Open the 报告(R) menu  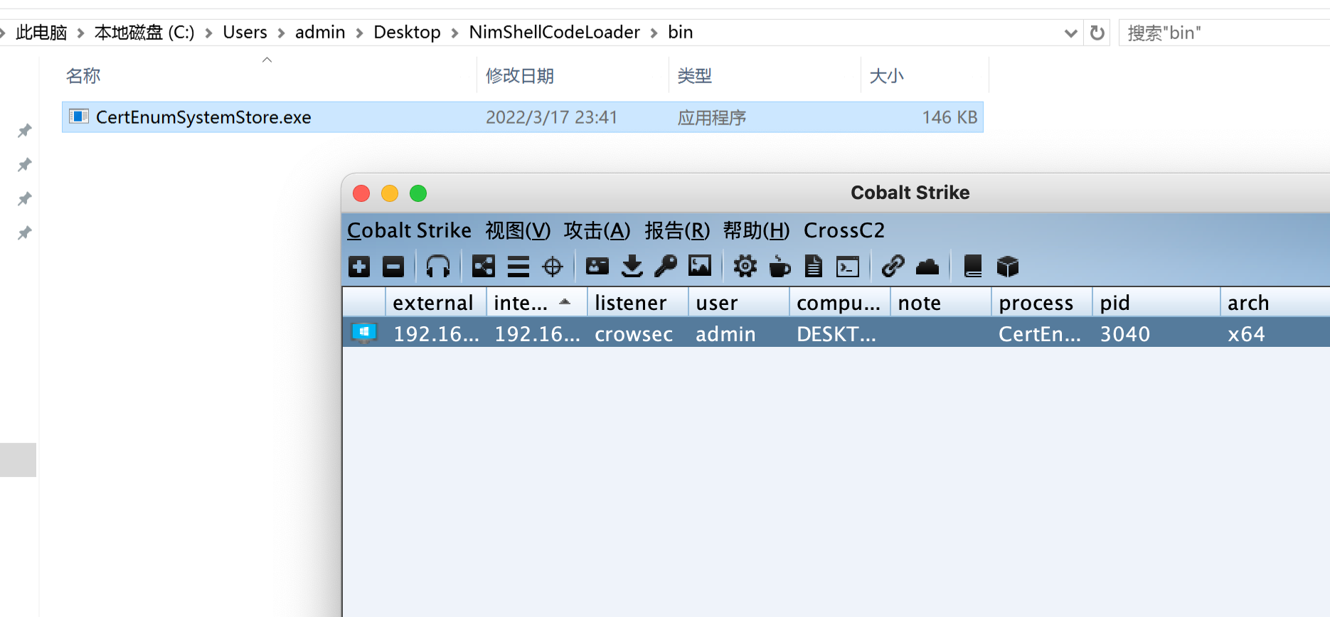(x=677, y=230)
